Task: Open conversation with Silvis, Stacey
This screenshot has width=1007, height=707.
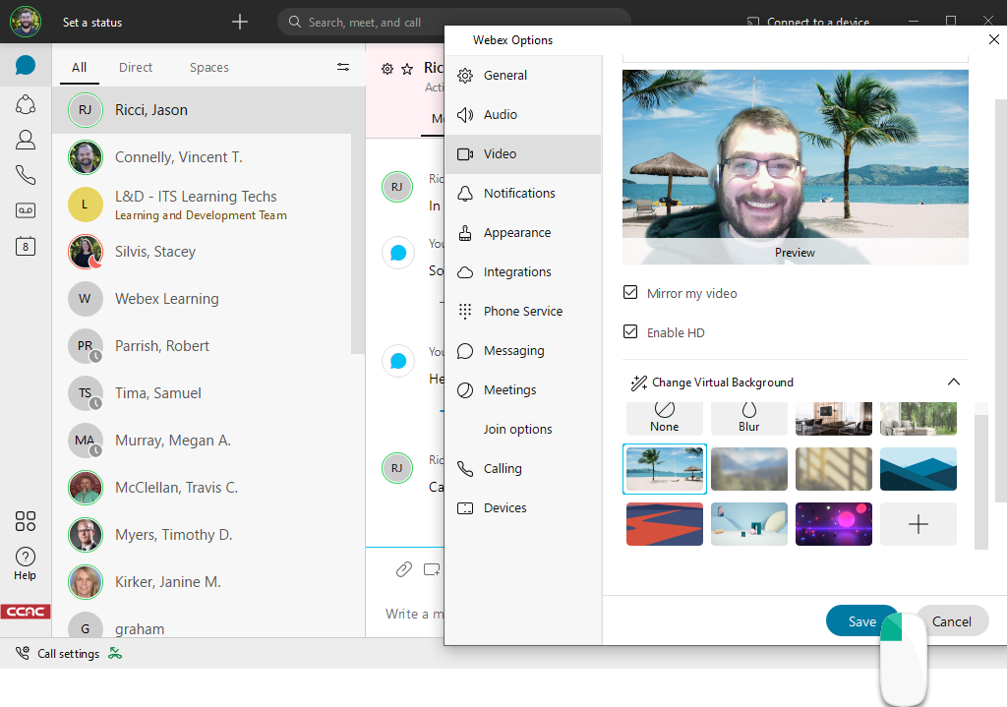Action: [x=202, y=252]
